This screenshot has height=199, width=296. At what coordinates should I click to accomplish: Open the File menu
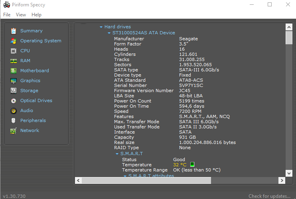click(7, 15)
